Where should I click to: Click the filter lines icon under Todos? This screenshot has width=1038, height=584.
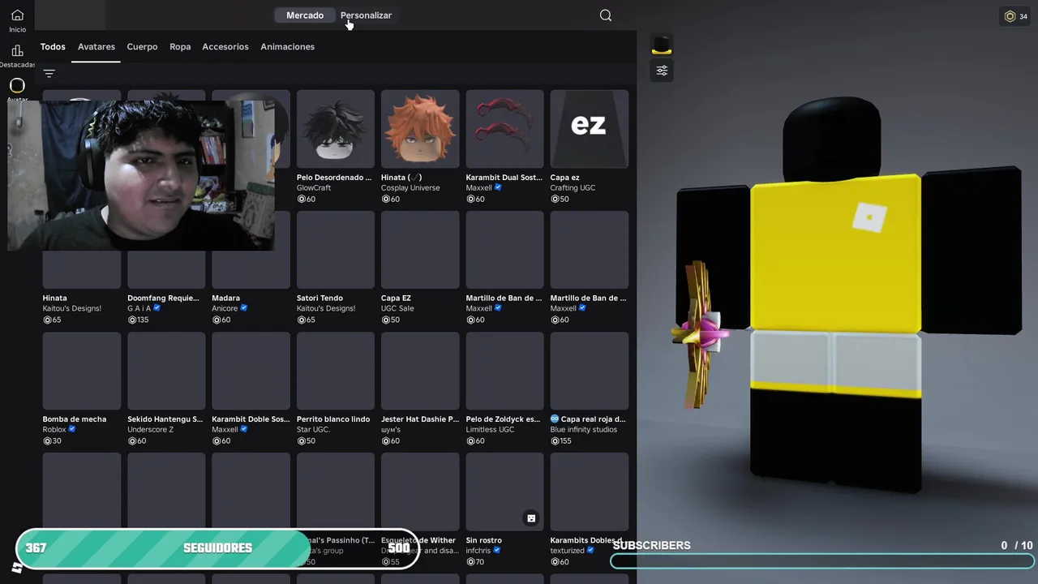coord(49,74)
